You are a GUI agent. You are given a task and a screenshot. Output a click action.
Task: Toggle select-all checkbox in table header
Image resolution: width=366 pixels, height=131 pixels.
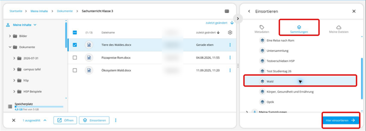tap(75, 32)
